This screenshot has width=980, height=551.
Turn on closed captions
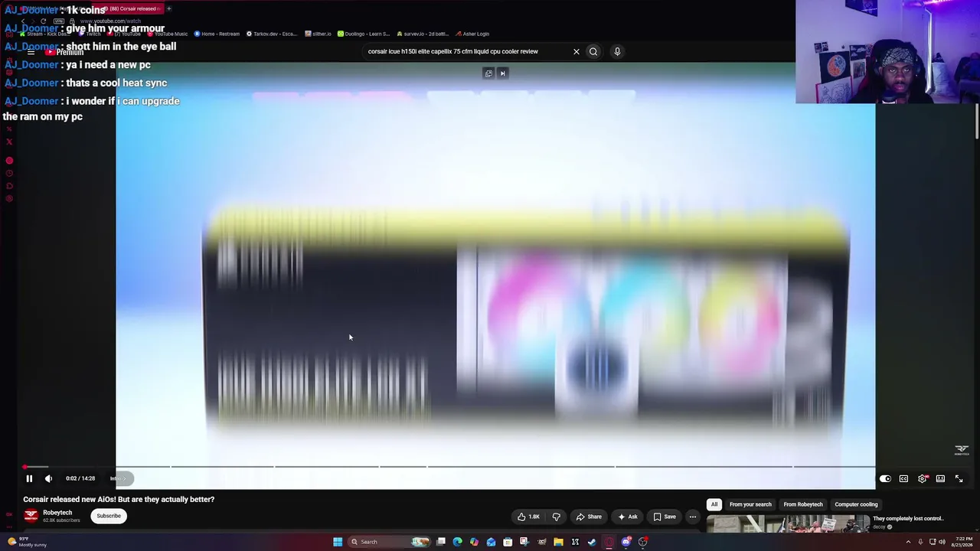903,478
